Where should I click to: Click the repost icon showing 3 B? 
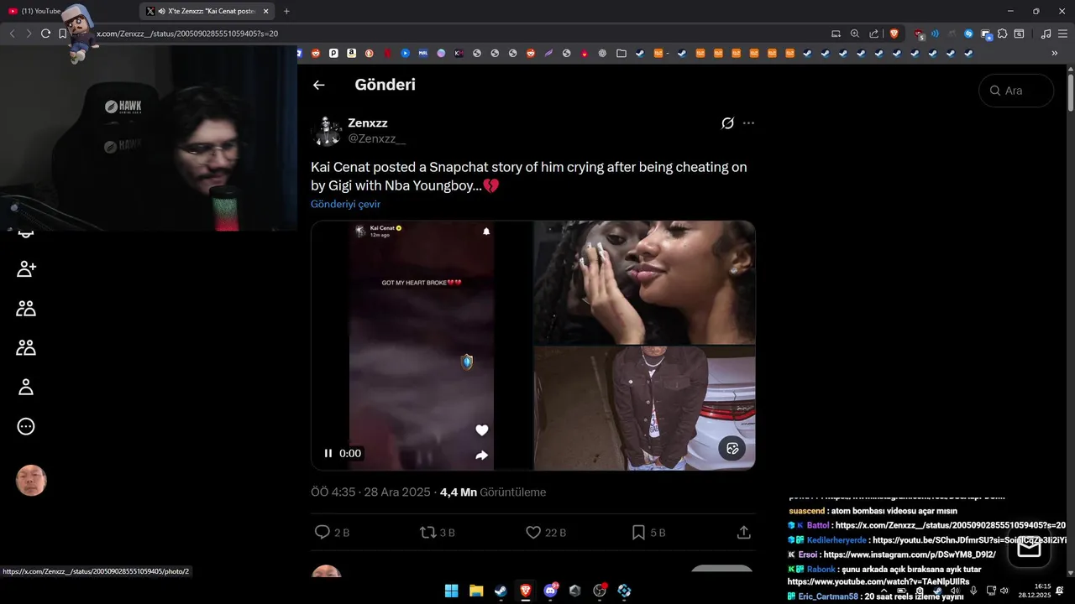427,532
